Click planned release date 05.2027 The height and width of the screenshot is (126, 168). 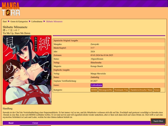pyautogui.click(x=94, y=81)
